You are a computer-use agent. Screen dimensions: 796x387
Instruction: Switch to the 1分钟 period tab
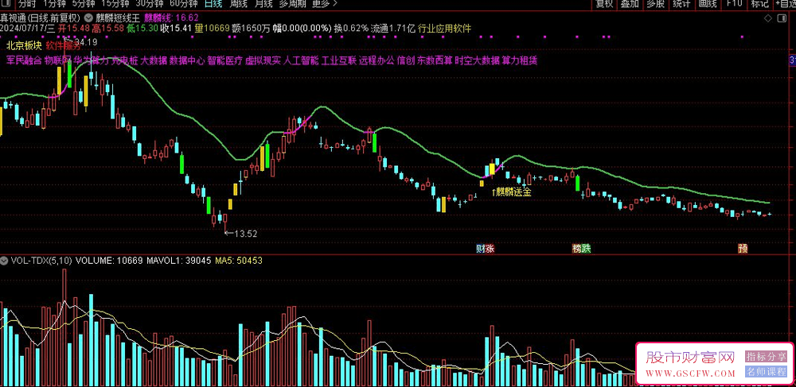pyautogui.click(x=54, y=3)
